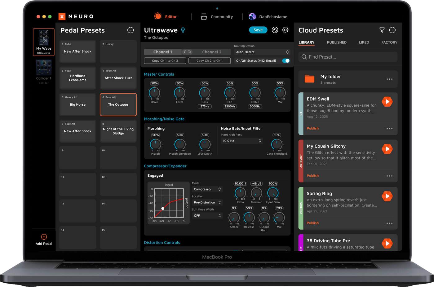Click Publish under Spring Ring
Screen dimensions: 434x287
(313, 223)
